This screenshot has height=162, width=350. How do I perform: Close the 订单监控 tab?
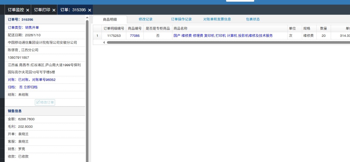(x=28, y=10)
